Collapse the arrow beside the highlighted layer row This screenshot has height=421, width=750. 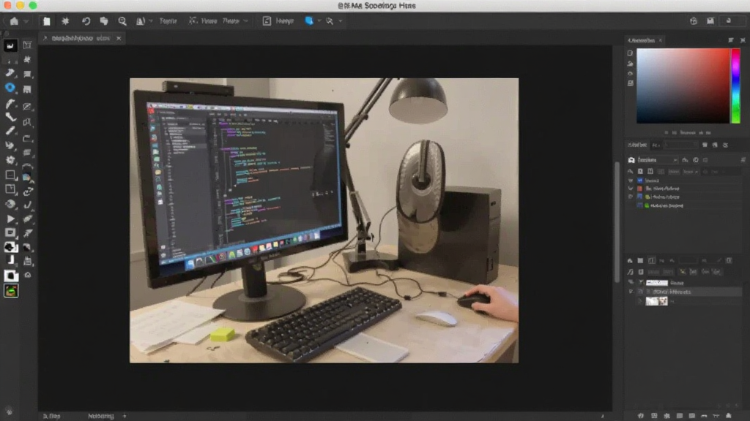631,292
